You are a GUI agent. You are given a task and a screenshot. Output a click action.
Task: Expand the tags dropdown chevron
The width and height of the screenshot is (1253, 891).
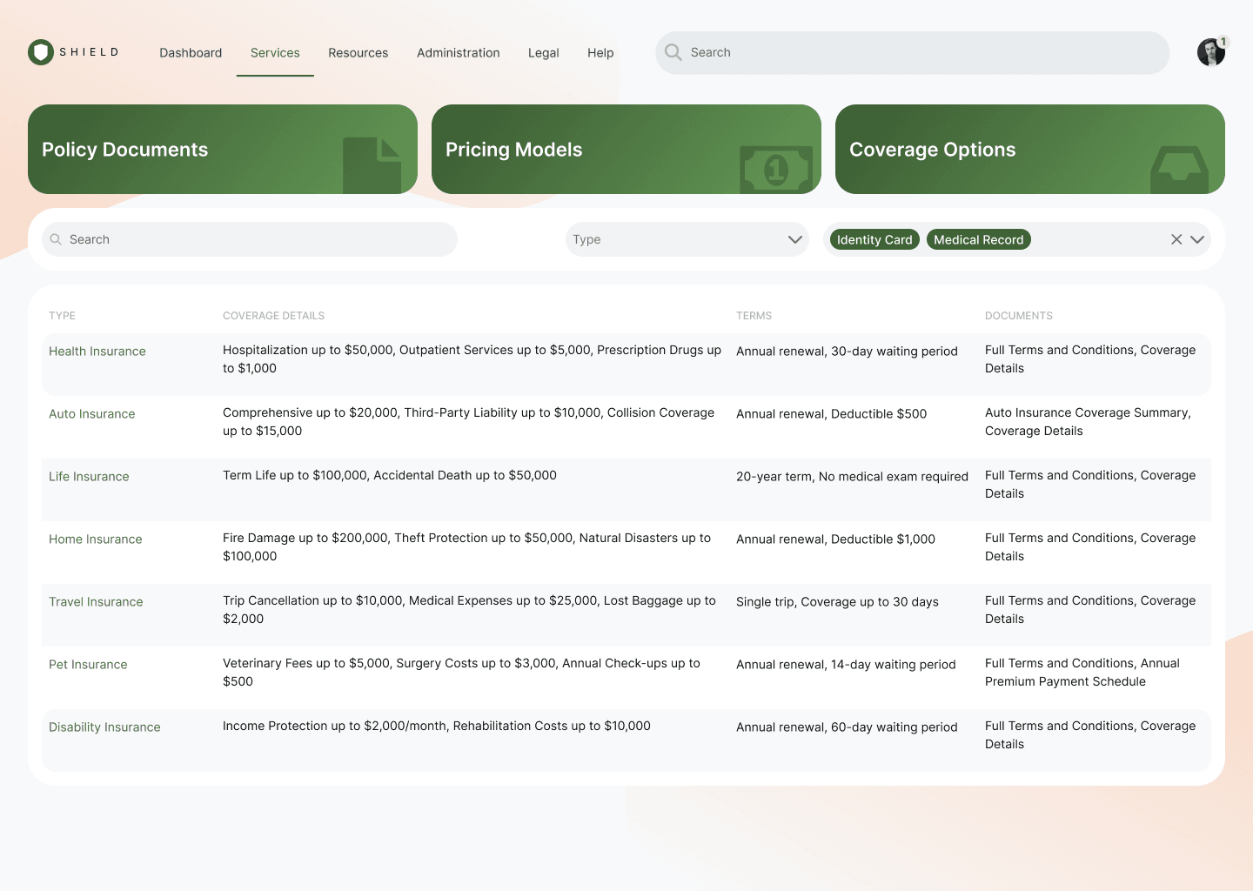click(1197, 239)
